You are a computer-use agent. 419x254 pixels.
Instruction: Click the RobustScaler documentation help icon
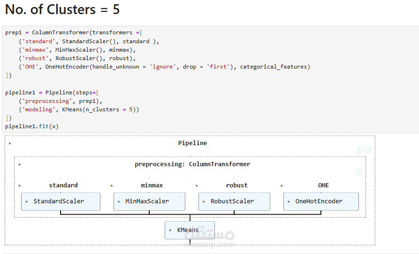point(263,200)
